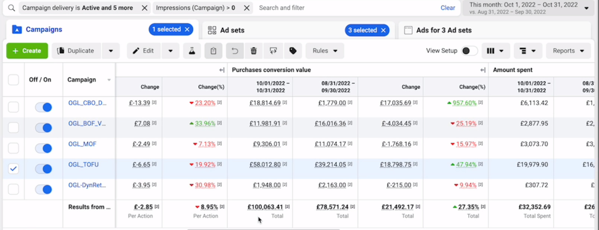Open the OGL_MOF campaign link
The width and height of the screenshot is (599, 230).
point(82,144)
